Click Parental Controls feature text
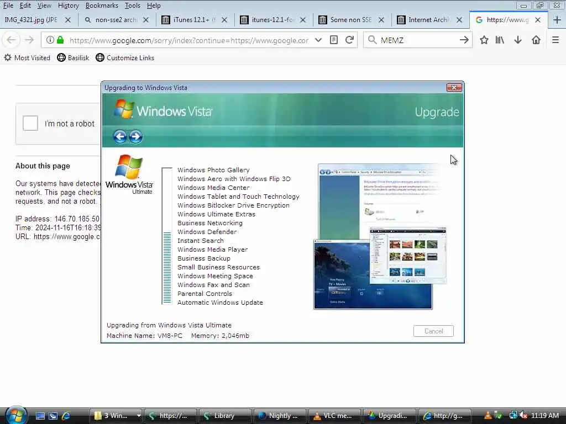The width and height of the screenshot is (566, 424). point(205,294)
